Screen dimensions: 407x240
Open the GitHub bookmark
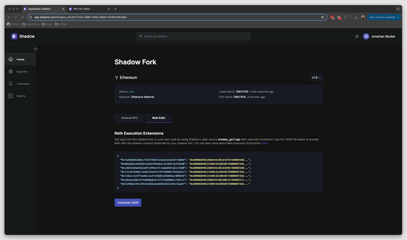pyautogui.click(x=13, y=24)
